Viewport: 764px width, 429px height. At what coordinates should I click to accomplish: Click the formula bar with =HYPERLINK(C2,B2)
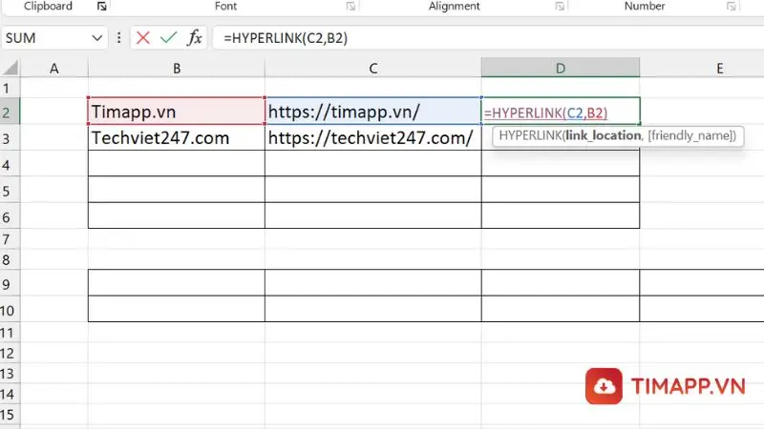coord(489,38)
